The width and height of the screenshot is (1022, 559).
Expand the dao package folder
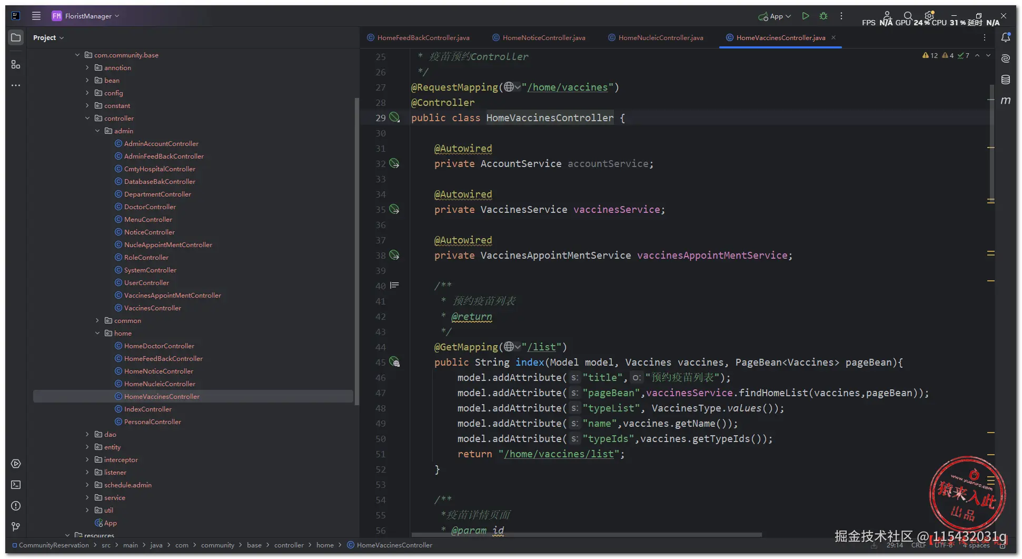click(87, 435)
